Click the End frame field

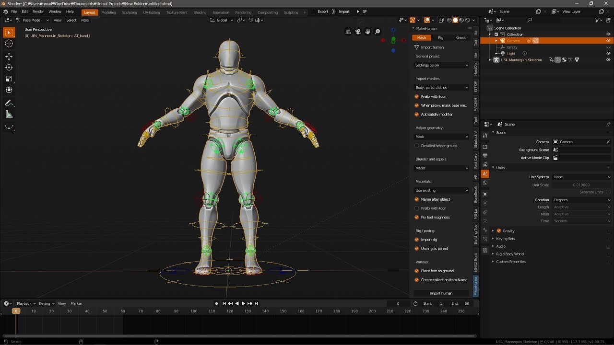tap(462, 303)
